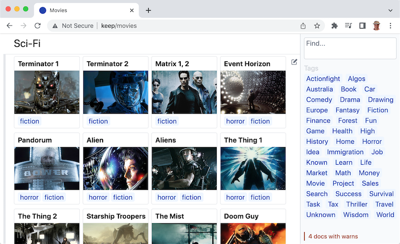Select the Health tag

click(342, 131)
